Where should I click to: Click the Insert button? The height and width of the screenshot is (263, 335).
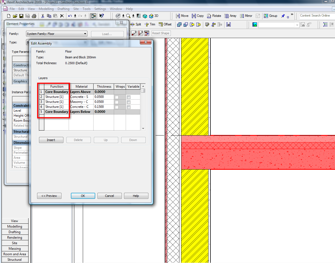pyautogui.click(x=51, y=140)
